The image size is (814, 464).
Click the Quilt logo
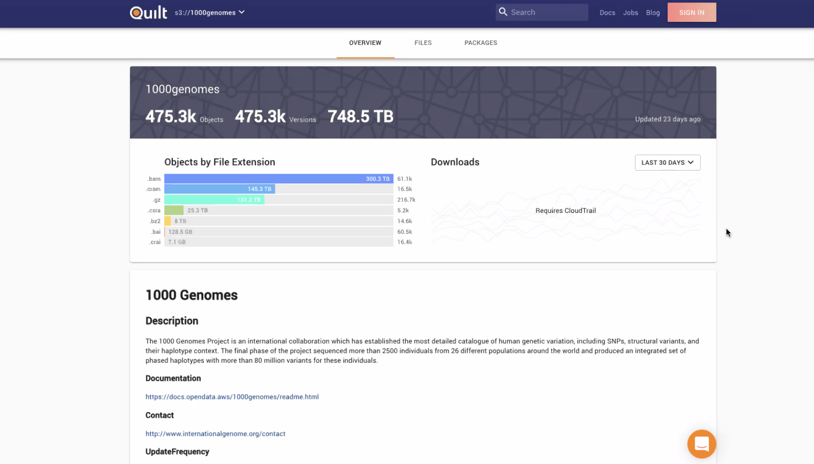(x=148, y=12)
